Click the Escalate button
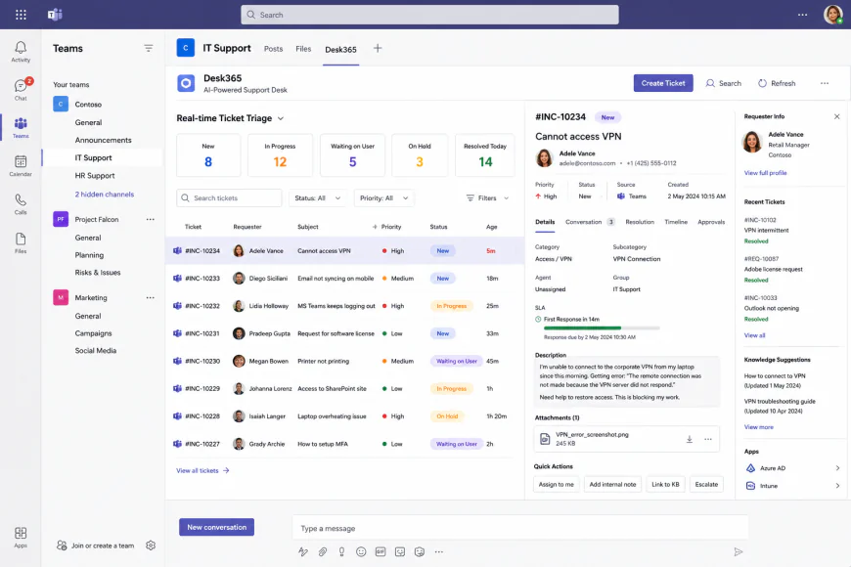The image size is (851, 567). click(x=706, y=485)
